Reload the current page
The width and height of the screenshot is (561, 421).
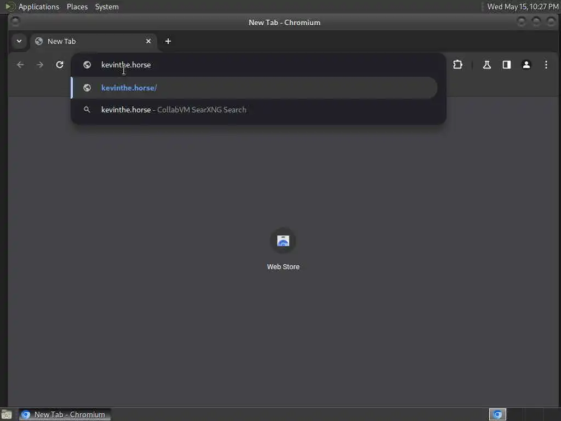coord(60,65)
